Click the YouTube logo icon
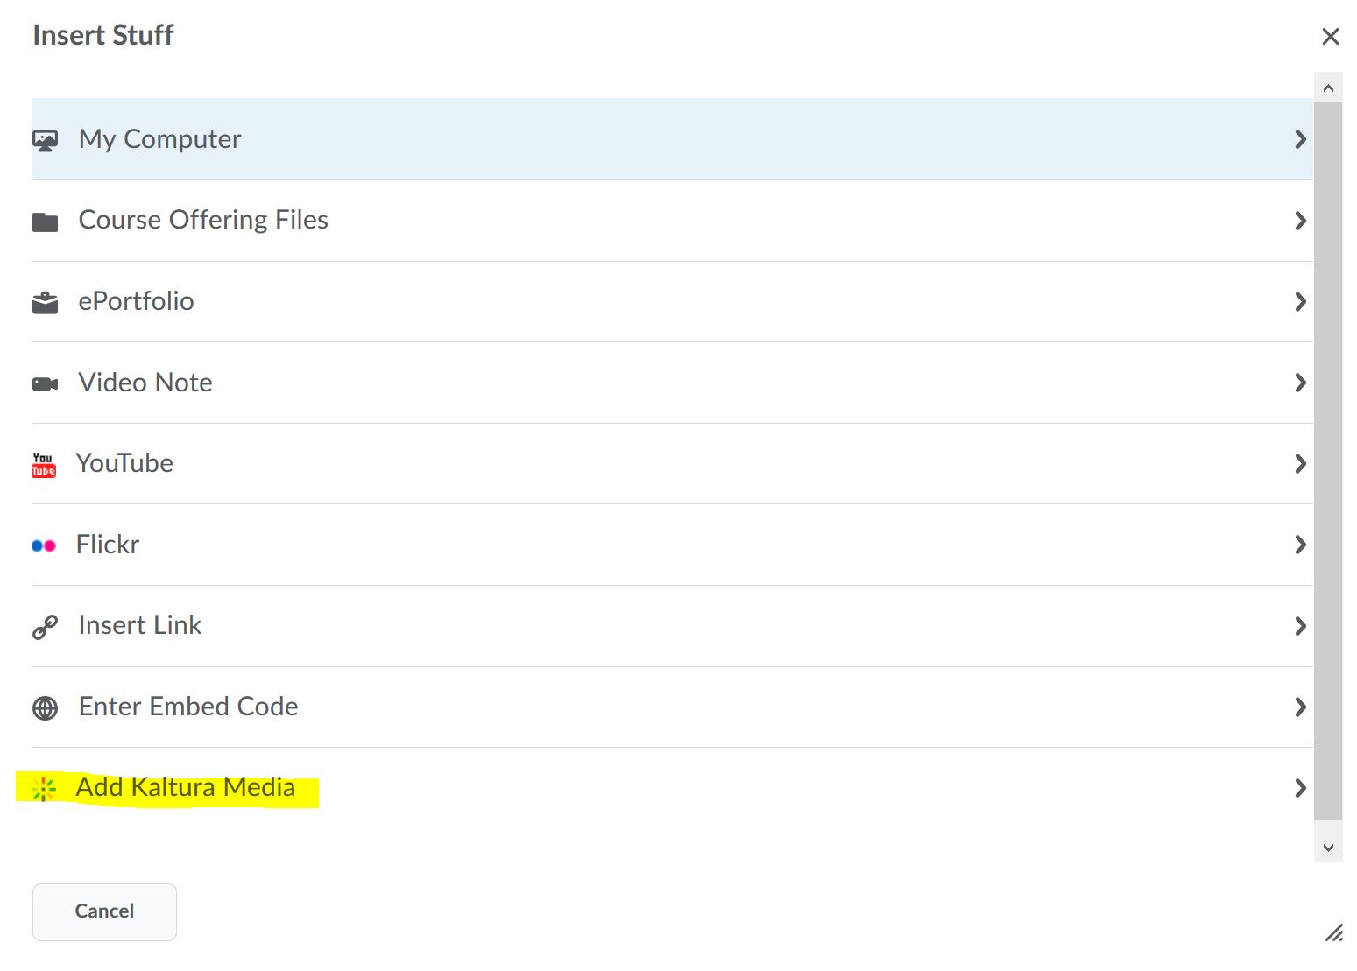Image resolution: width=1357 pixels, height=971 pixels. tap(44, 465)
